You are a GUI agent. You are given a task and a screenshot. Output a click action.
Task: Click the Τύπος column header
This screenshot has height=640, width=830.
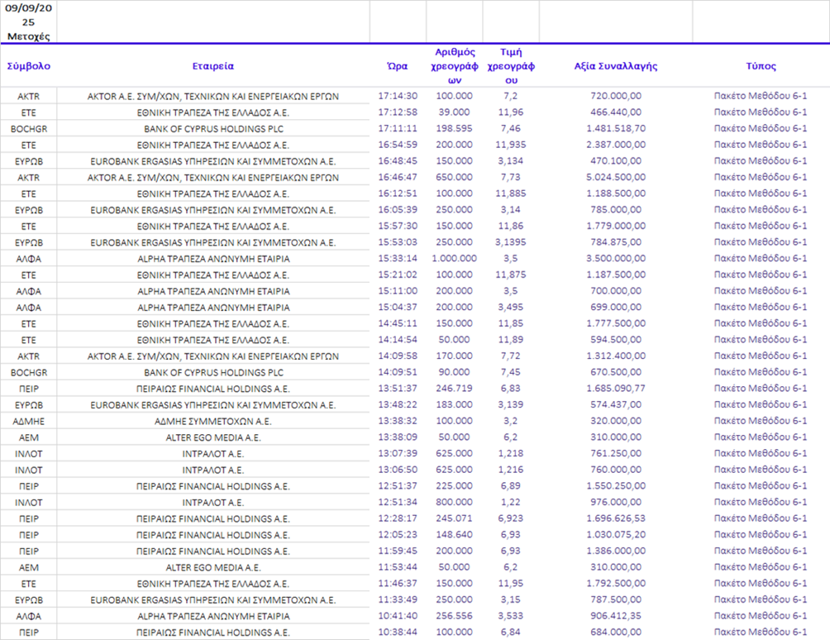point(761,66)
